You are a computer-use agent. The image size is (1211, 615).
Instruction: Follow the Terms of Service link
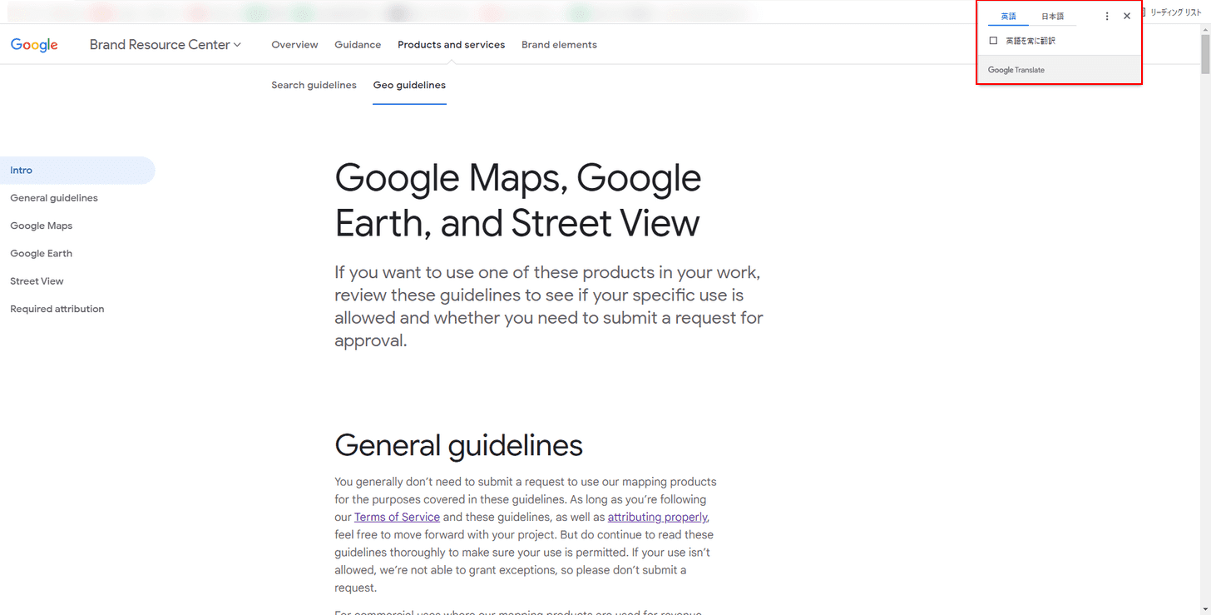pyautogui.click(x=397, y=518)
